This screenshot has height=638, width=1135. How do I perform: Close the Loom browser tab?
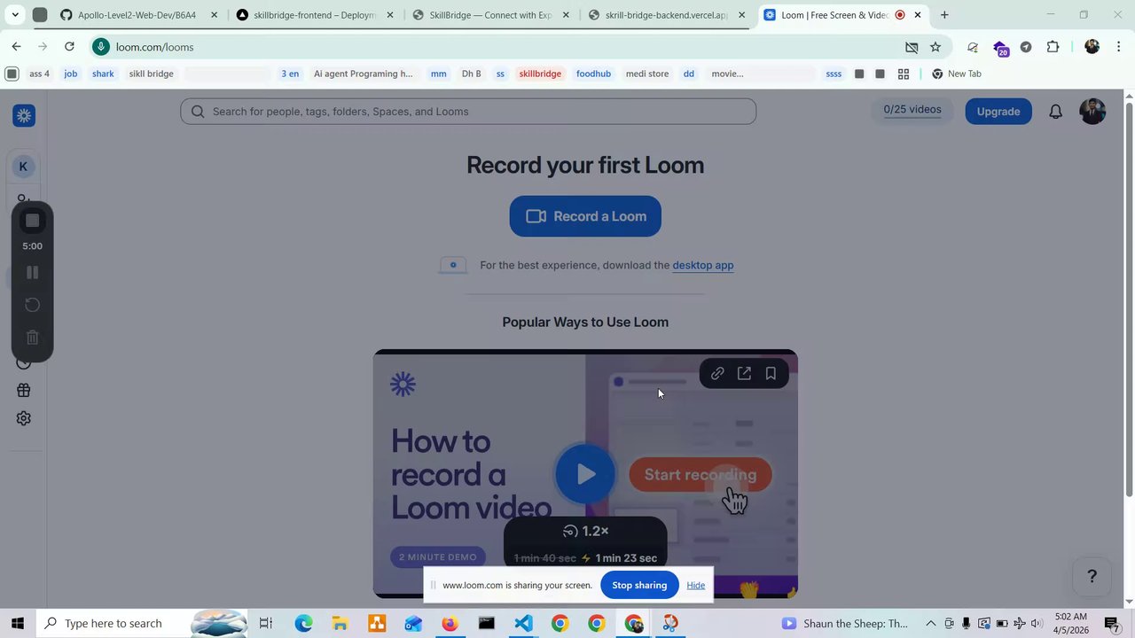click(918, 15)
